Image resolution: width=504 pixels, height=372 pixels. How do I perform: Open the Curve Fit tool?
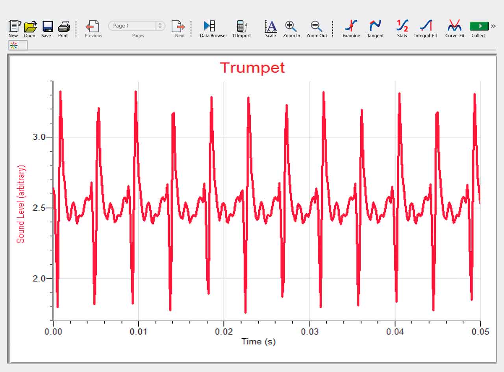click(454, 26)
